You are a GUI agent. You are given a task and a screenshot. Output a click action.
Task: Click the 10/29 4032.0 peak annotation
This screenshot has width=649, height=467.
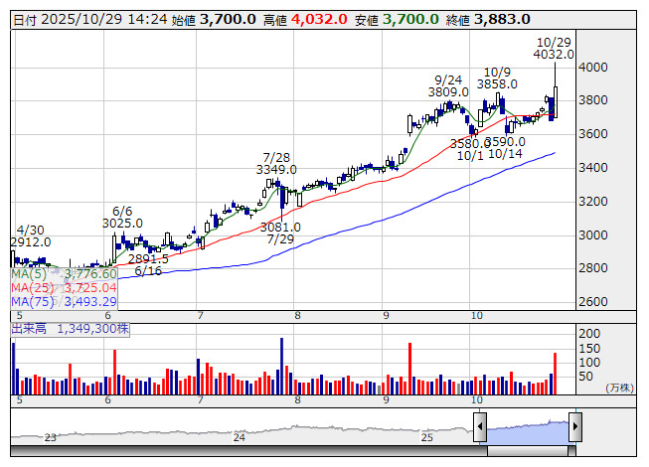(554, 49)
